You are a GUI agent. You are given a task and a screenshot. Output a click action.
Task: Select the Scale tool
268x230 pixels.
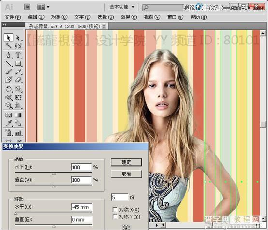coord(18,89)
